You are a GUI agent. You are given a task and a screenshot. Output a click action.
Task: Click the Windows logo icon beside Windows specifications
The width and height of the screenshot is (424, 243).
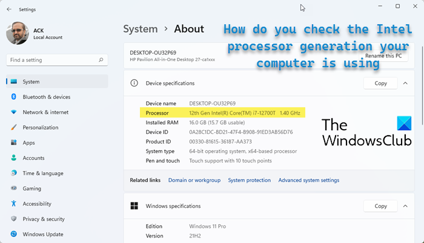coord(134,206)
